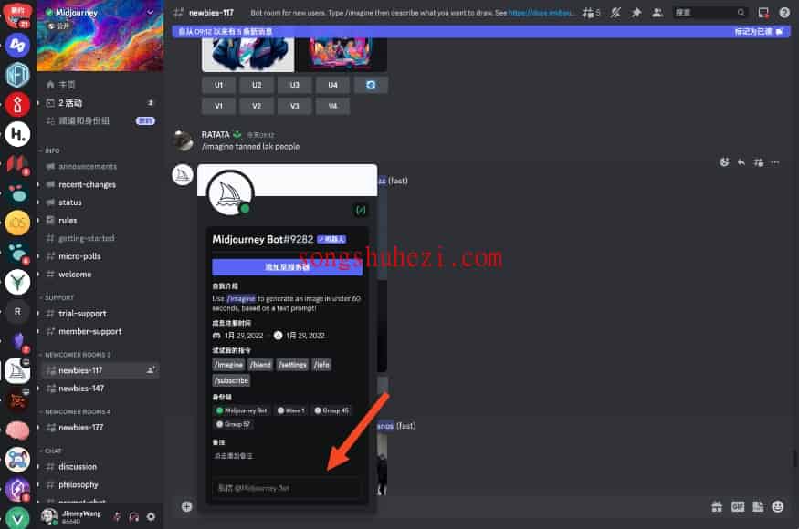Open more options ellipsis on message

(775, 162)
